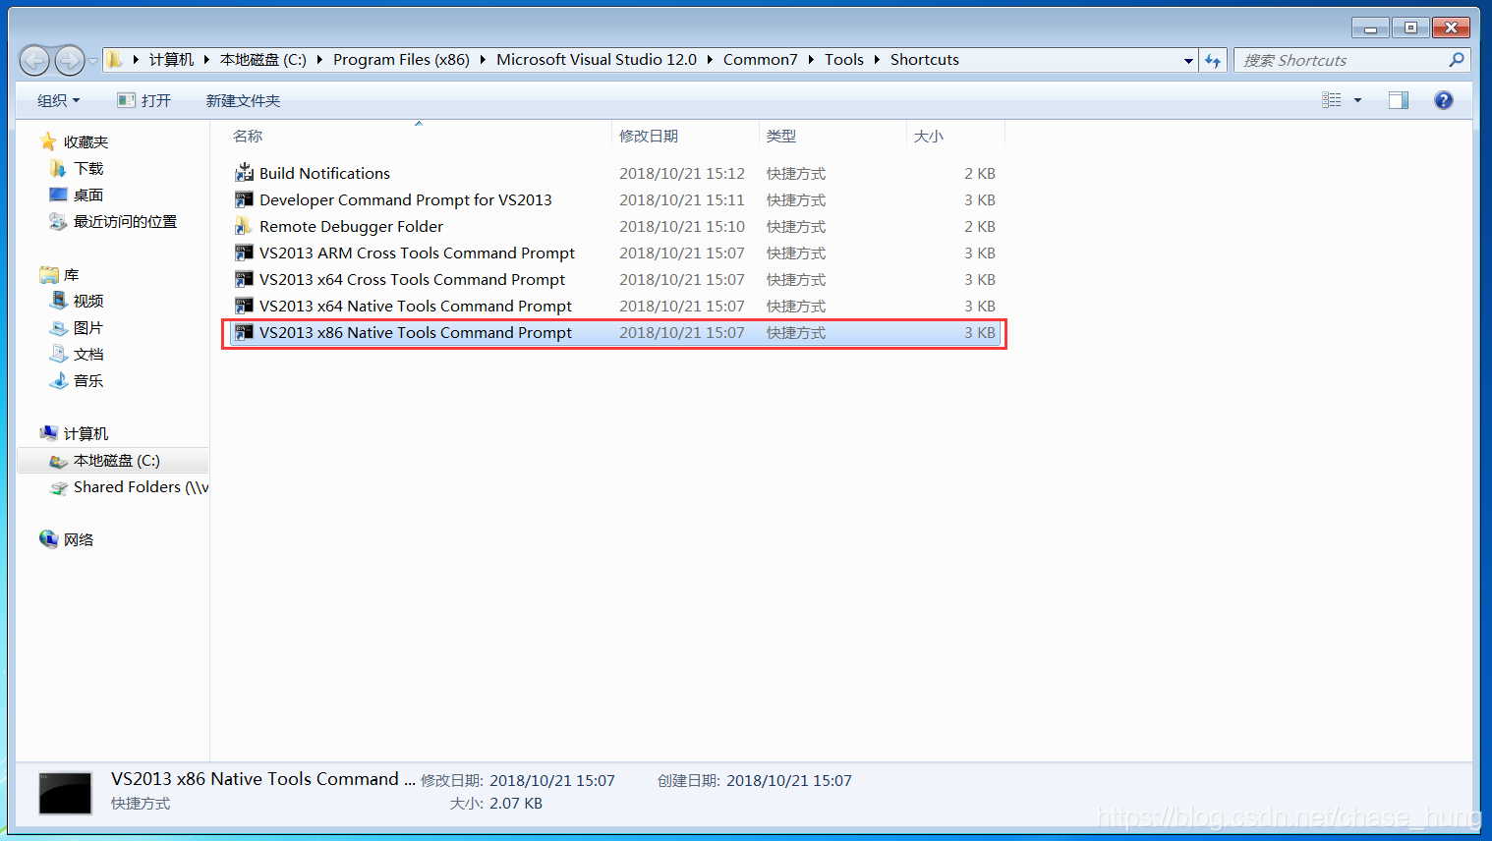Click the 网络 network icon in sidebar
The height and width of the screenshot is (841, 1492).
click(x=48, y=539)
